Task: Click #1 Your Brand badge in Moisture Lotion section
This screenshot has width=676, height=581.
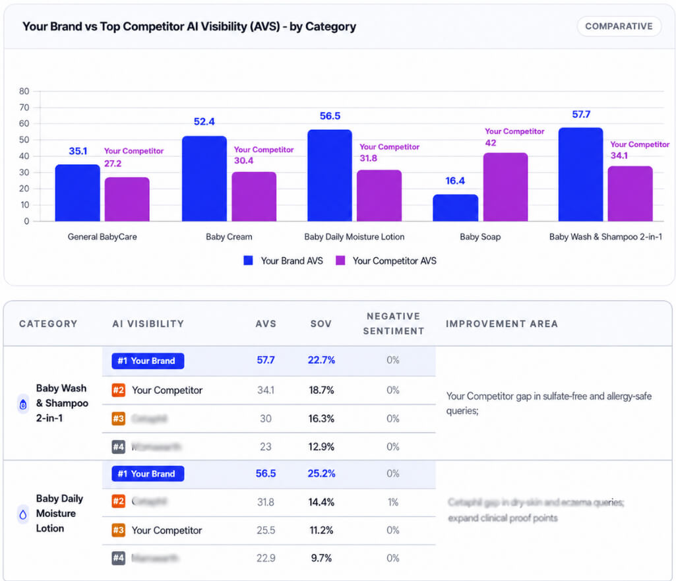Action: tap(148, 474)
